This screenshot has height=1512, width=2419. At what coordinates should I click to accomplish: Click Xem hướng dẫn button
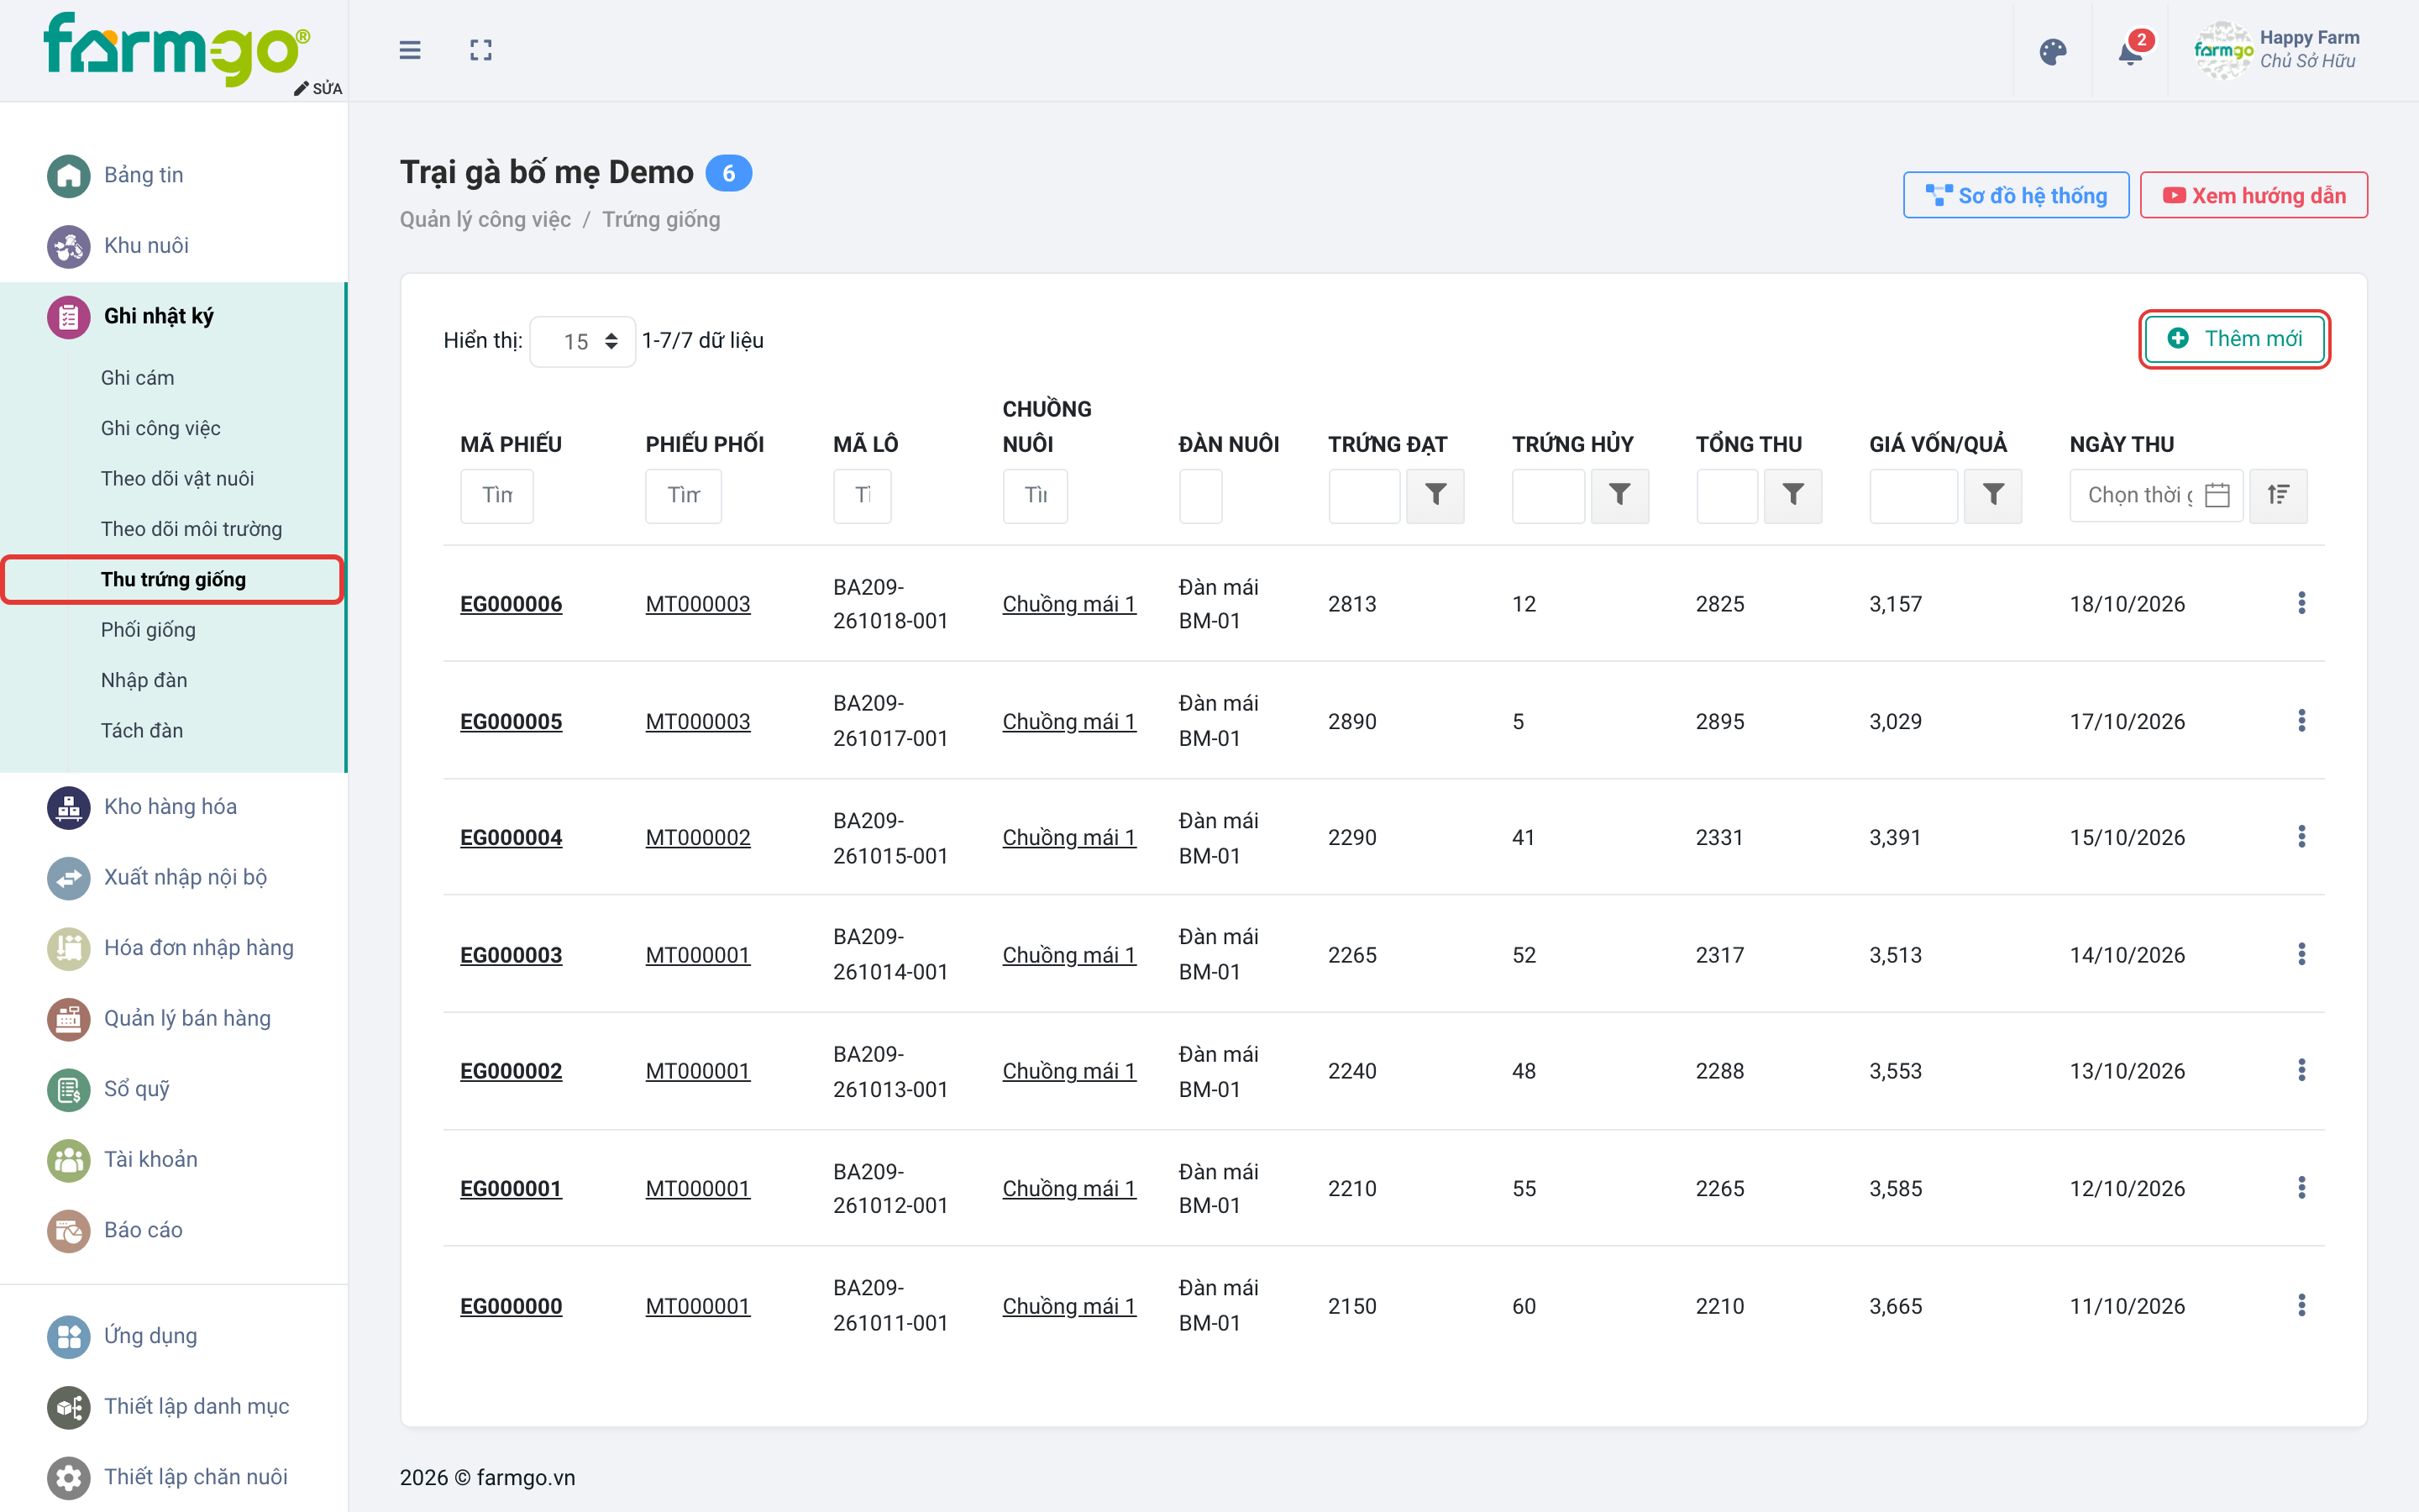click(2253, 195)
